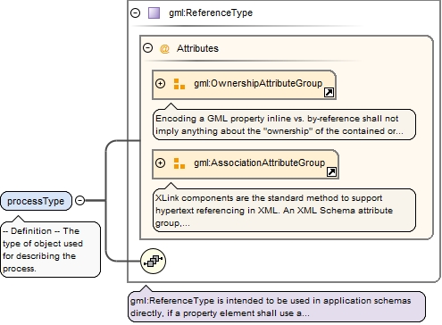Image resolution: width=442 pixels, height=325 pixels.
Task: Click the orange @ attributes icon
Action: [x=164, y=48]
